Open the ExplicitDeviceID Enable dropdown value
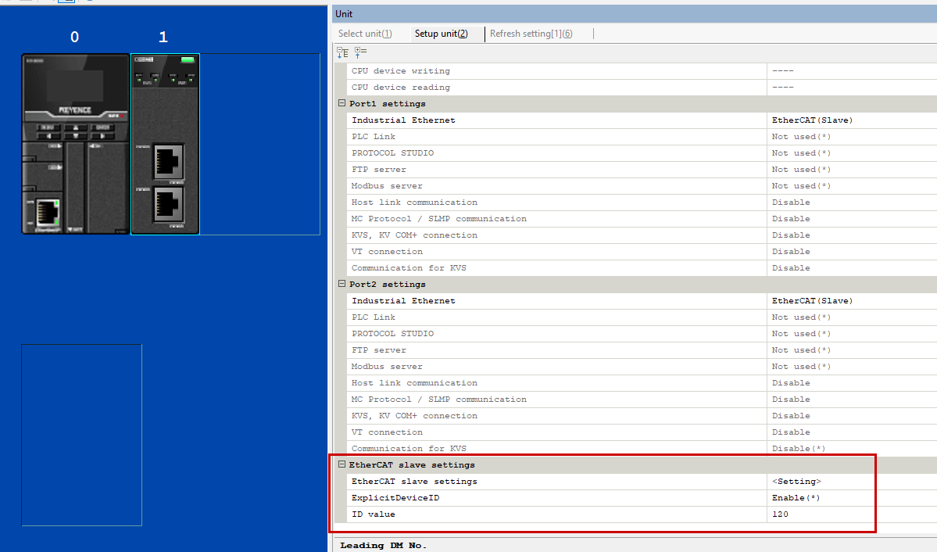This screenshot has height=552, width=937. click(x=796, y=498)
